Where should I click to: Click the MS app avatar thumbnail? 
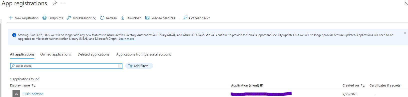[x=16, y=94]
